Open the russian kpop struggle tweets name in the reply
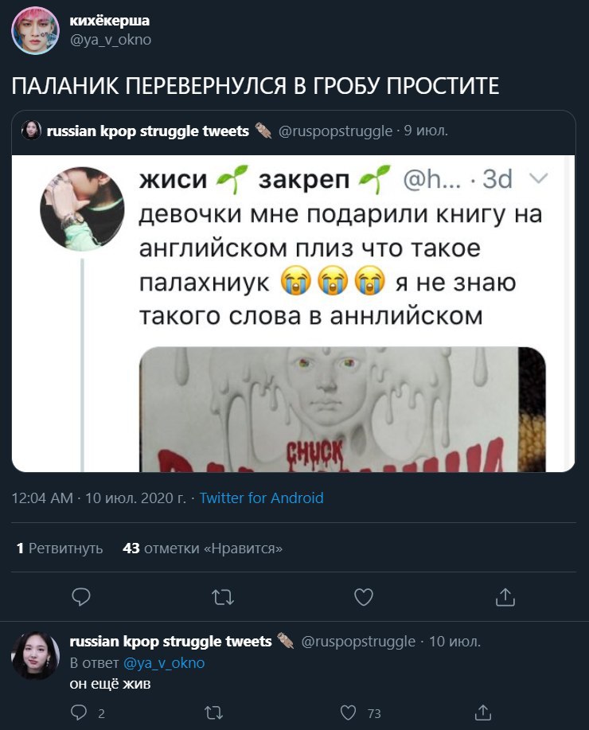Image resolution: width=589 pixels, height=730 pixels. click(x=170, y=642)
